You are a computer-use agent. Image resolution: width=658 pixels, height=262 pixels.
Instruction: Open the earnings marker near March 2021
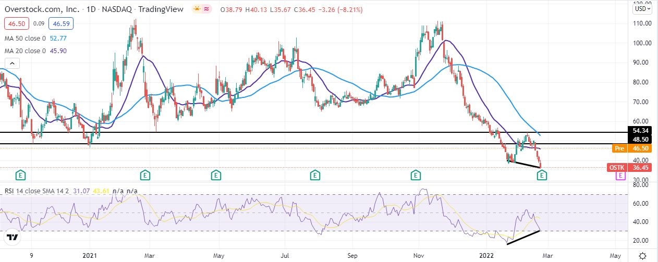tap(145, 175)
